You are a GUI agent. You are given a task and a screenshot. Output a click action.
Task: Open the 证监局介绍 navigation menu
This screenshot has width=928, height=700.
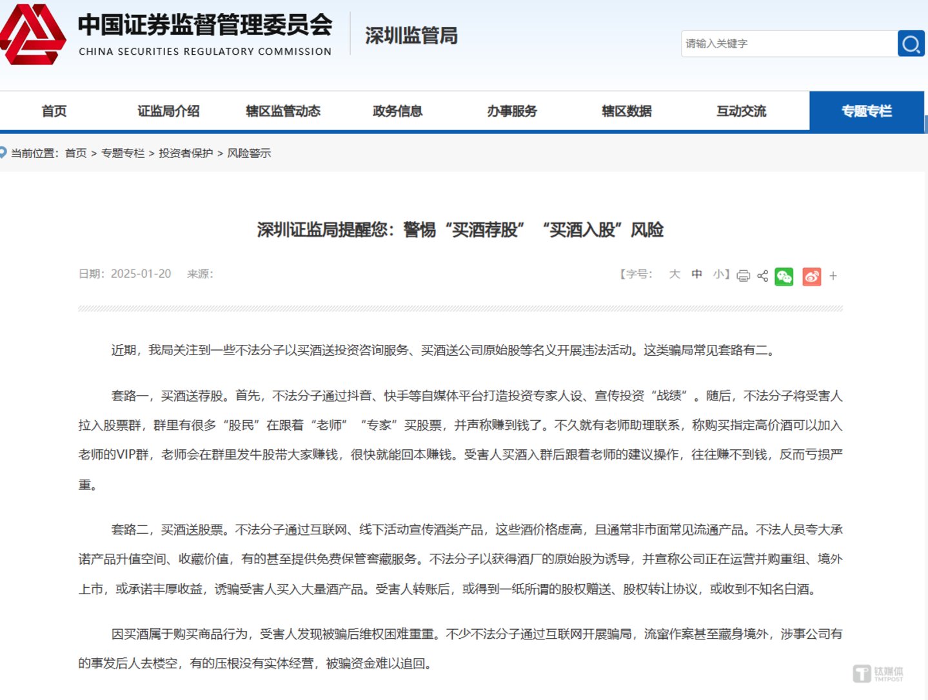point(168,111)
